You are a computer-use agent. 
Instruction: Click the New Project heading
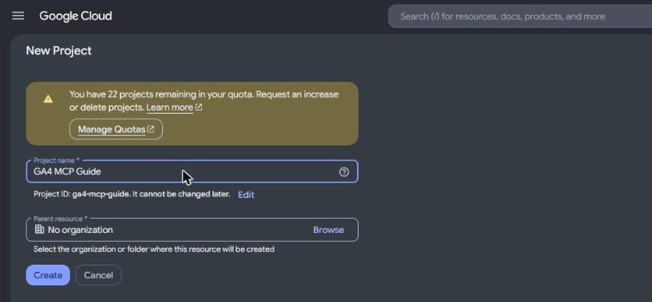[x=59, y=51]
